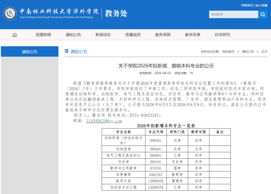Open 质量监控 menu item
Image resolution: width=271 pixels, height=194 pixels.
click(x=133, y=35)
